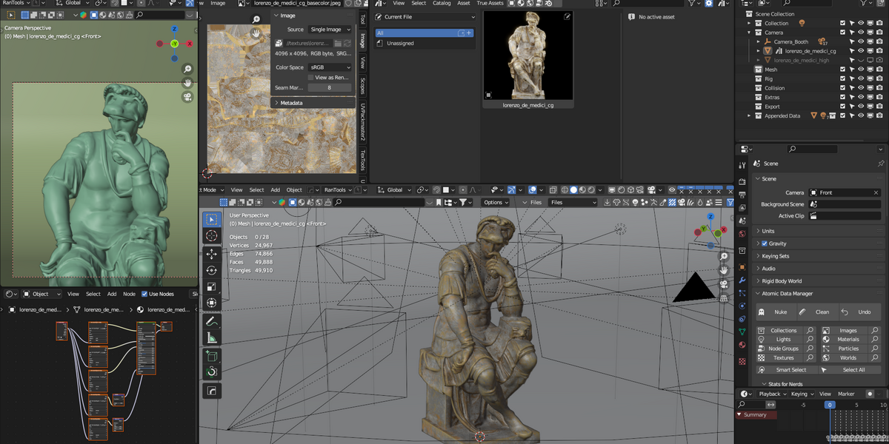Screen dimensions: 889x444
Task: Select the Select Box tool in the 3D viewport
Action: click(212, 219)
